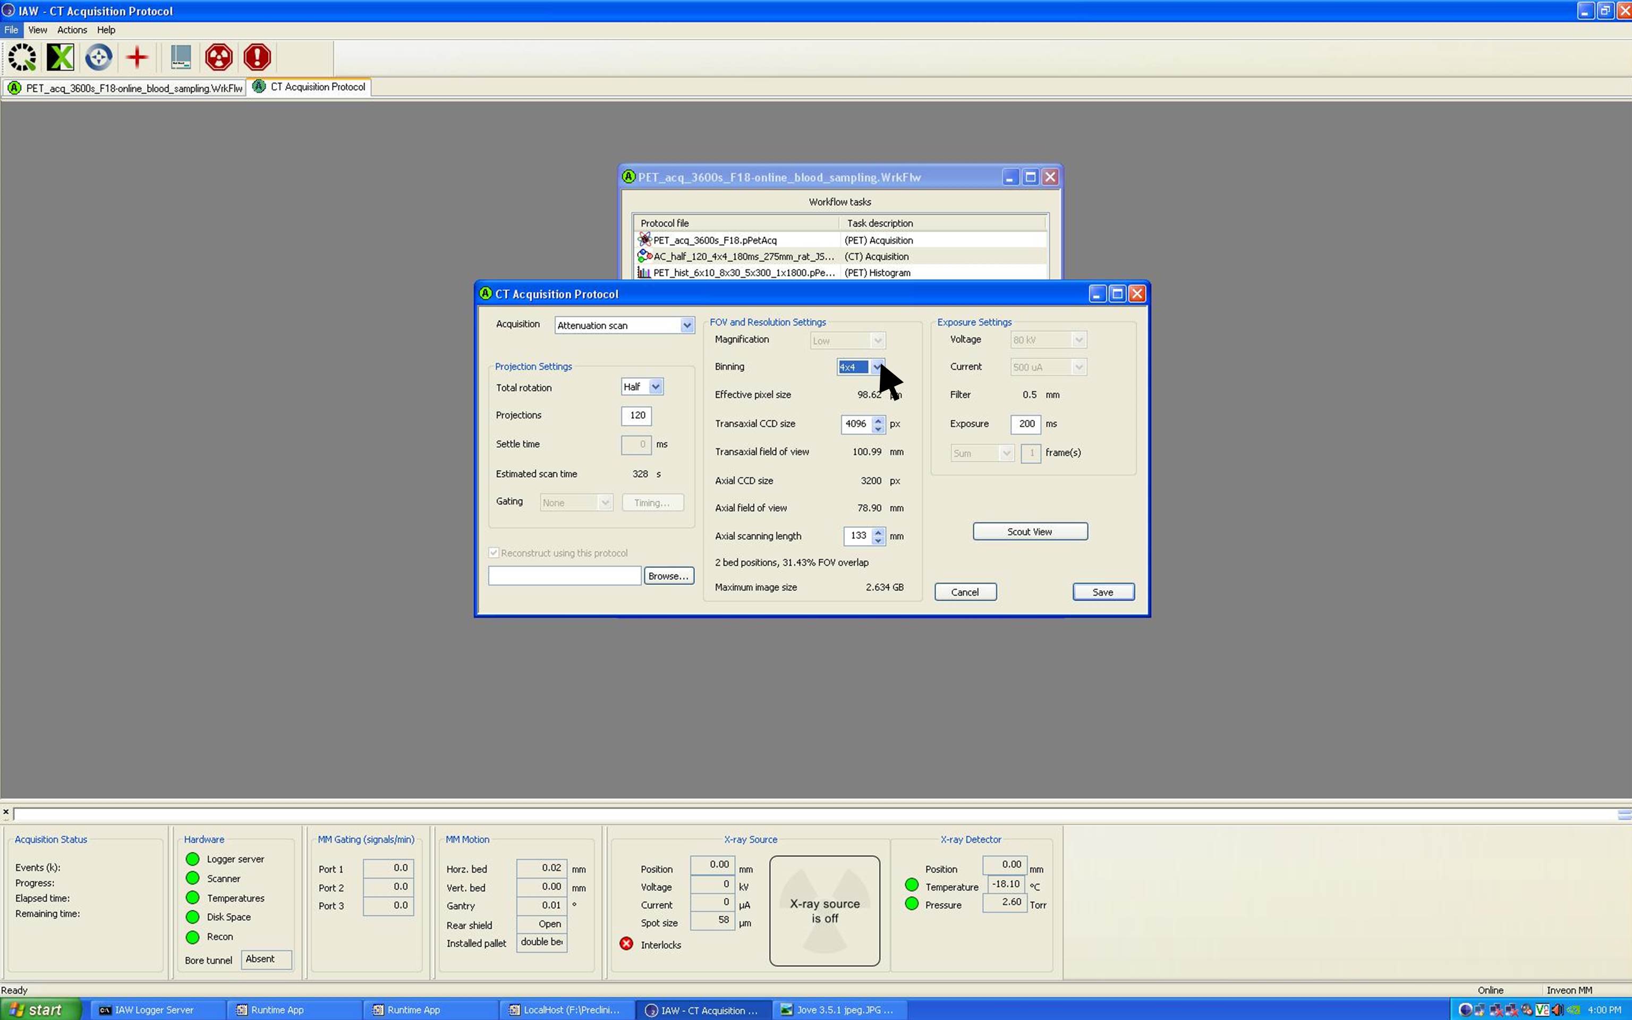1632x1020 pixels.
Task: Click the red Interlocks error indicator
Action: pos(626,944)
